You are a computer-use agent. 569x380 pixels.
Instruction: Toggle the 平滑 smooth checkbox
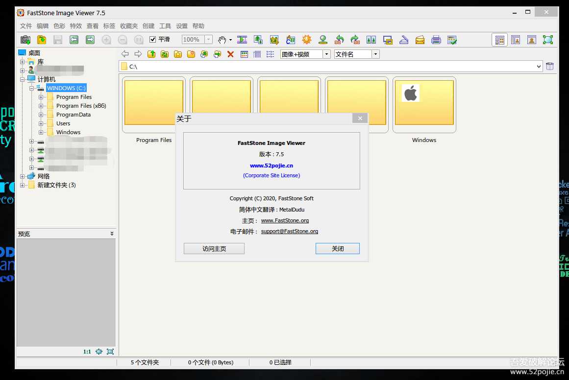(x=153, y=40)
